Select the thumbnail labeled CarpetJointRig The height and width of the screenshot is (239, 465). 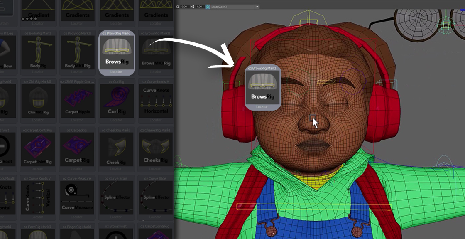[x=38, y=149]
